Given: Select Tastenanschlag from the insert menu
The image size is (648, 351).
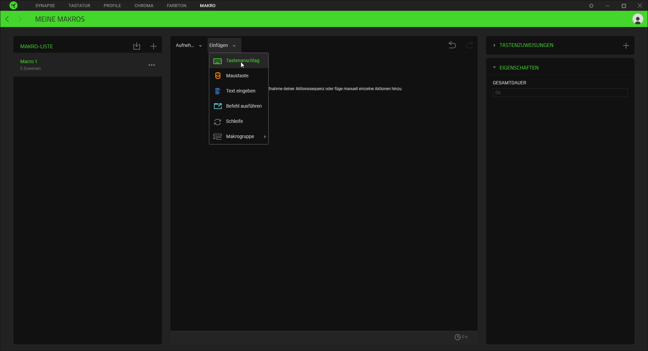Looking at the screenshot, I should pyautogui.click(x=242, y=61).
